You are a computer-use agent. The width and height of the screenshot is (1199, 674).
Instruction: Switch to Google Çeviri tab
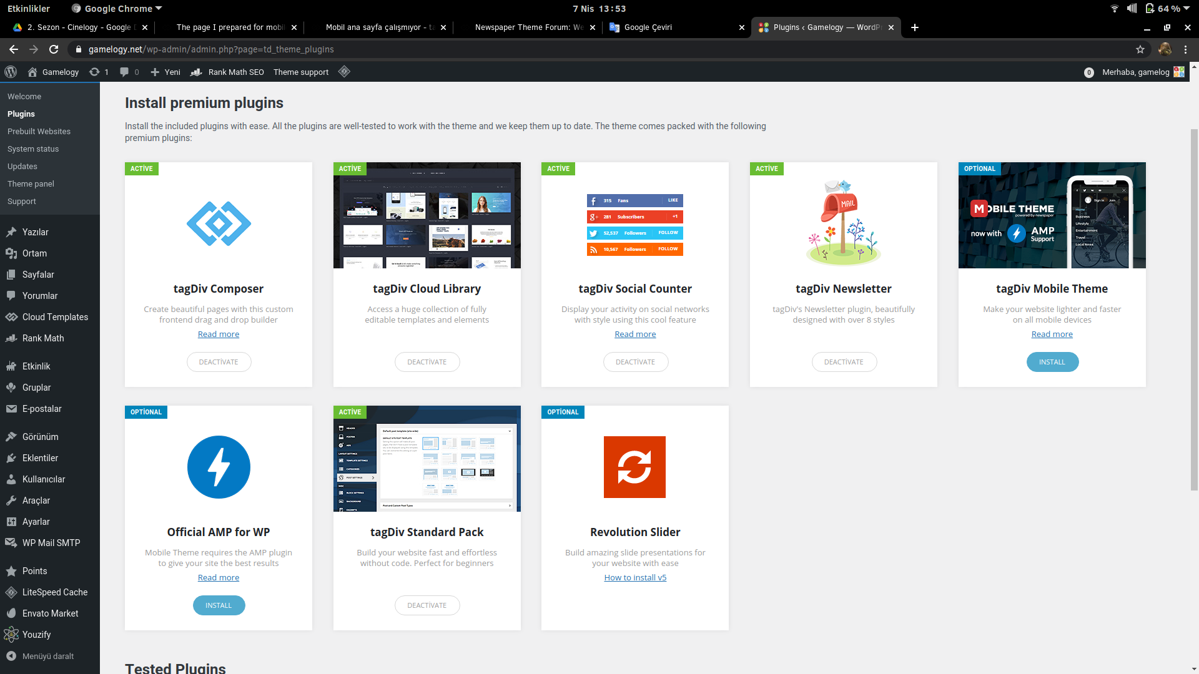pos(677,27)
